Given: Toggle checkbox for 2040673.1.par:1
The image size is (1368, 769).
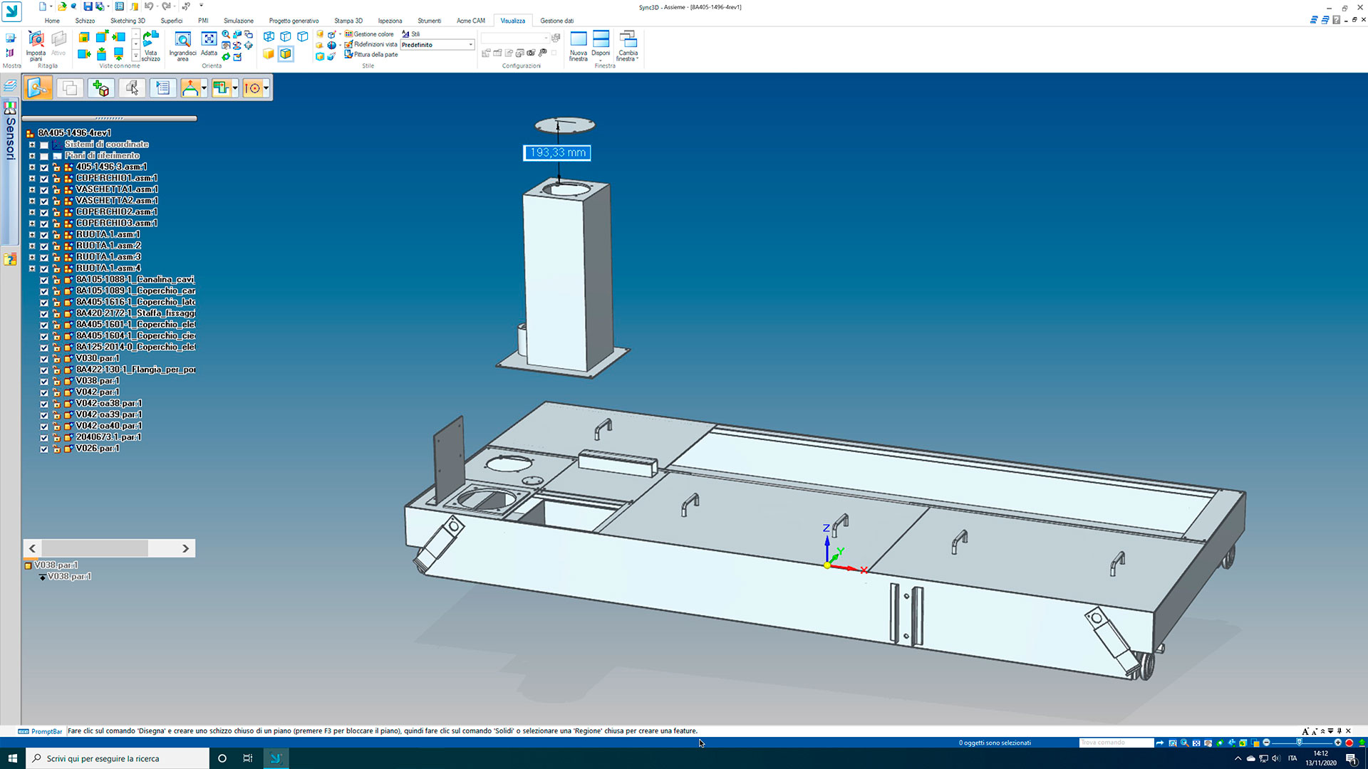Looking at the screenshot, I should [x=44, y=438].
